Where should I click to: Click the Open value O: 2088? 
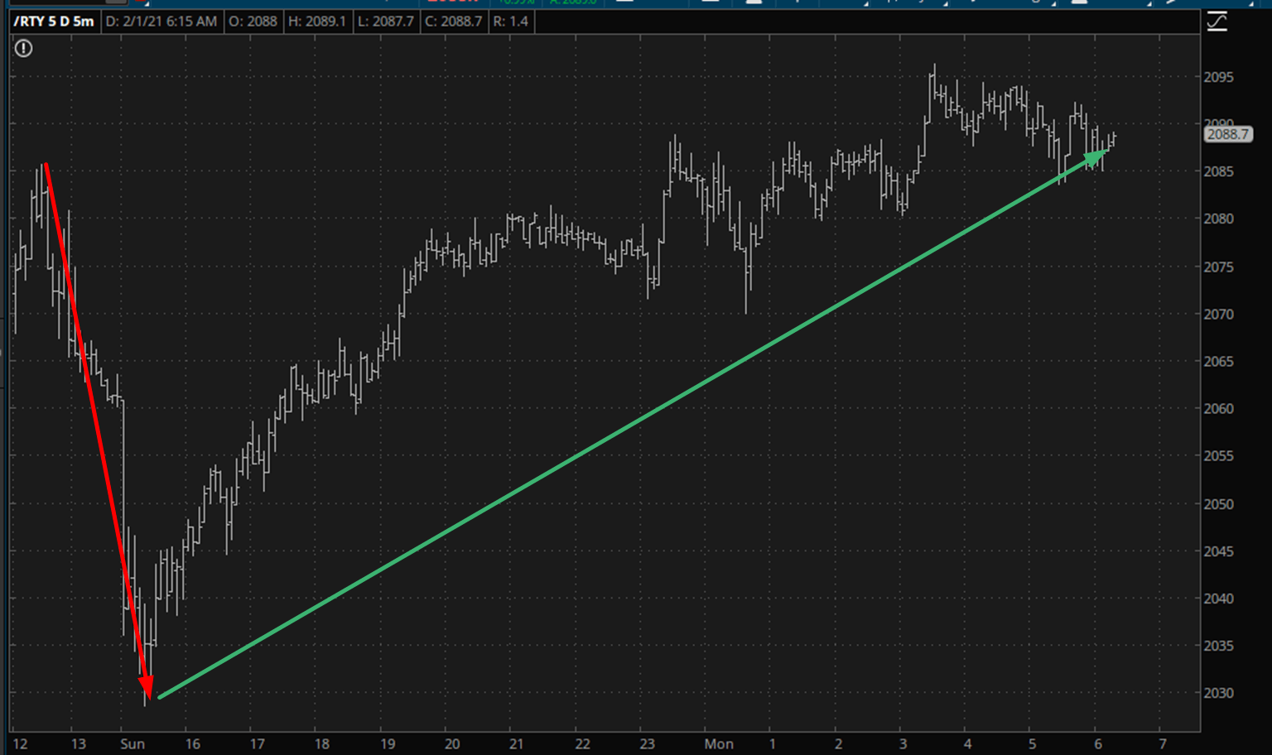[253, 22]
